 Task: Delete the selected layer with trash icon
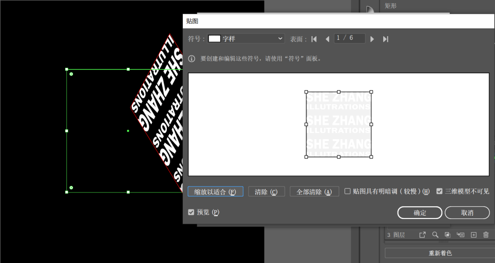486,235
